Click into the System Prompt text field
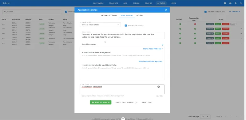Image resolution: width=246 pixels, height=120 pixels. [122, 36]
